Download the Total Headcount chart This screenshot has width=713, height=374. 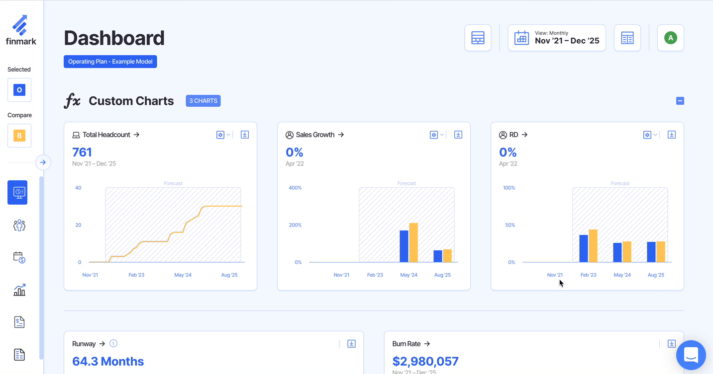(x=245, y=135)
